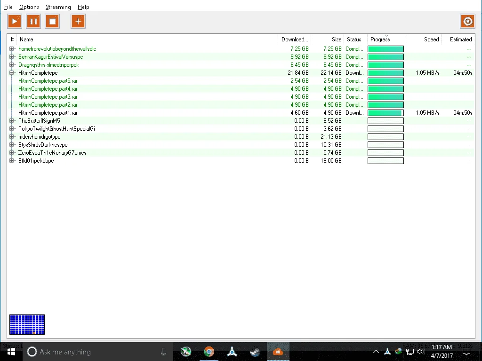Open the Help menu

83,7
